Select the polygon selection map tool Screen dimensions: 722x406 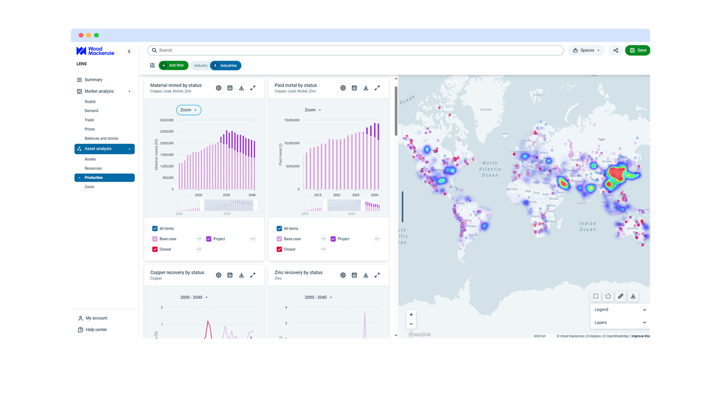pyautogui.click(x=608, y=296)
